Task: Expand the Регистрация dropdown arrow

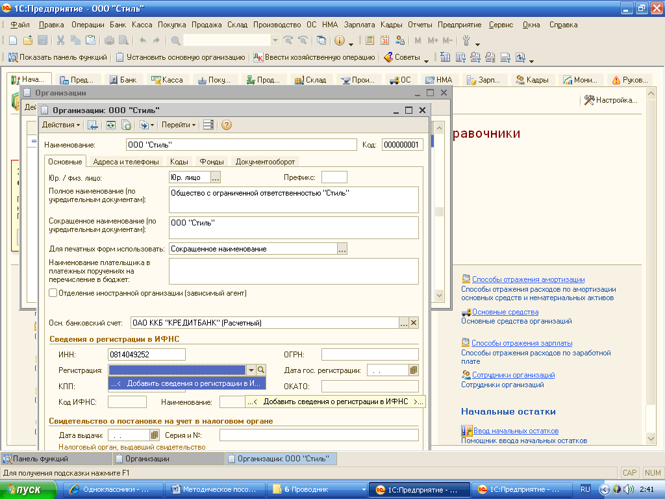Action: point(251,370)
